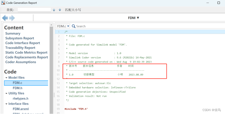225x114 pixels.
Task: Collapse the Utility files group
Action: 6,94
